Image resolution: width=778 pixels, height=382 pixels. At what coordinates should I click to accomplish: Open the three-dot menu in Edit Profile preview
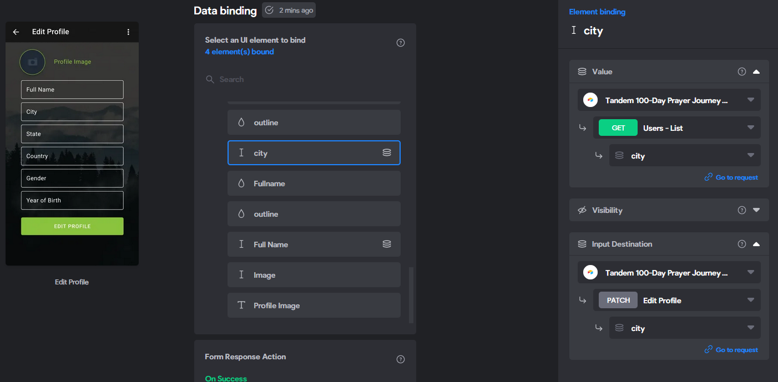tap(128, 32)
